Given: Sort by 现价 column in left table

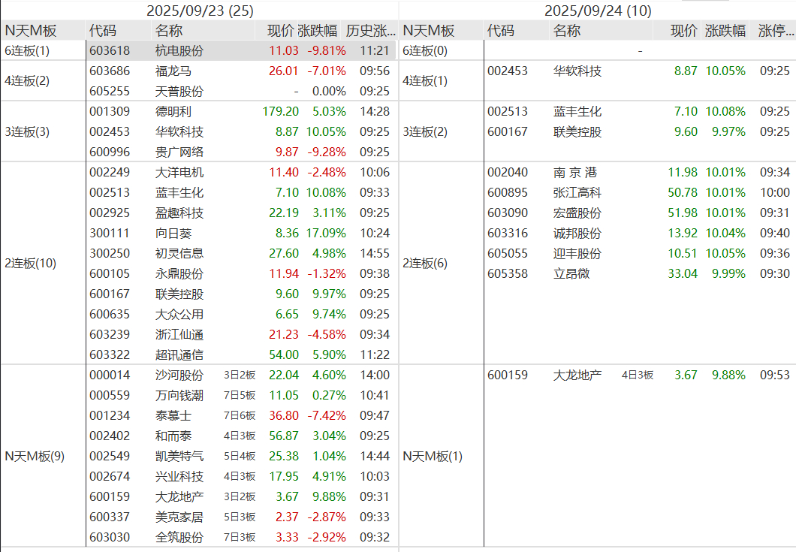Looking at the screenshot, I should pyautogui.click(x=280, y=31).
